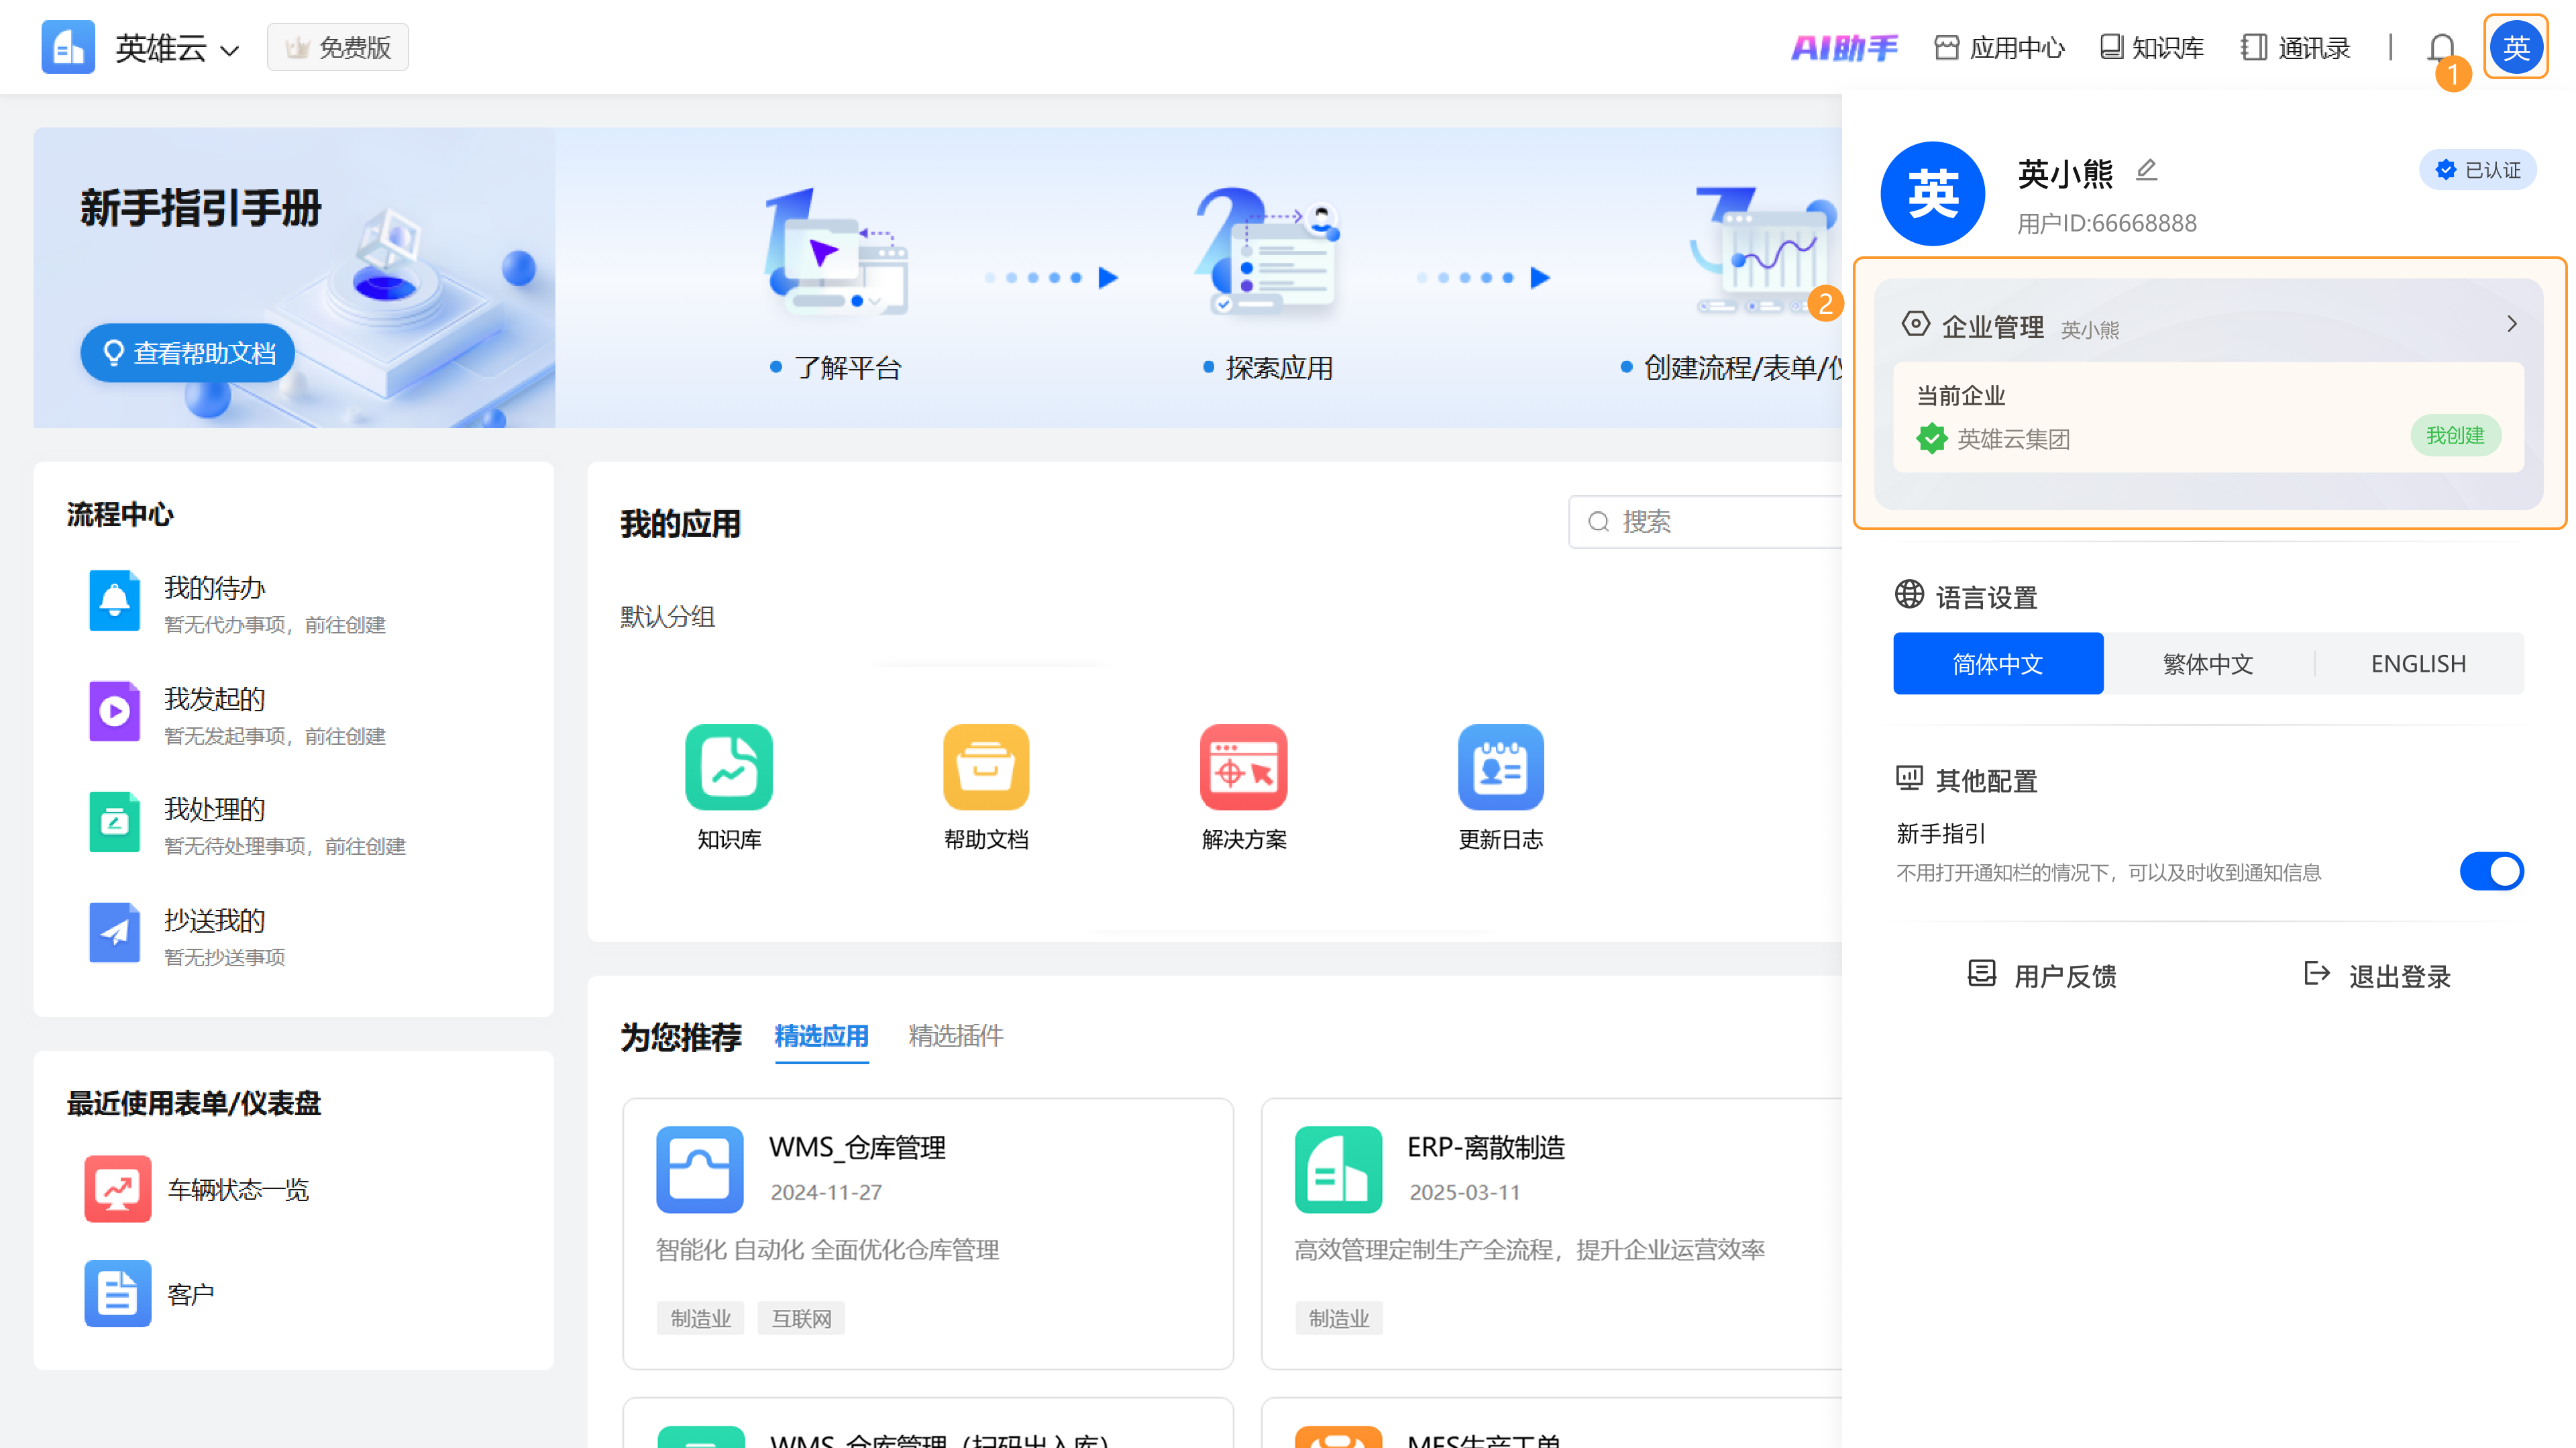2576x1448 pixels.
Task: Open the 解决方案 app icon
Action: coord(1243,767)
